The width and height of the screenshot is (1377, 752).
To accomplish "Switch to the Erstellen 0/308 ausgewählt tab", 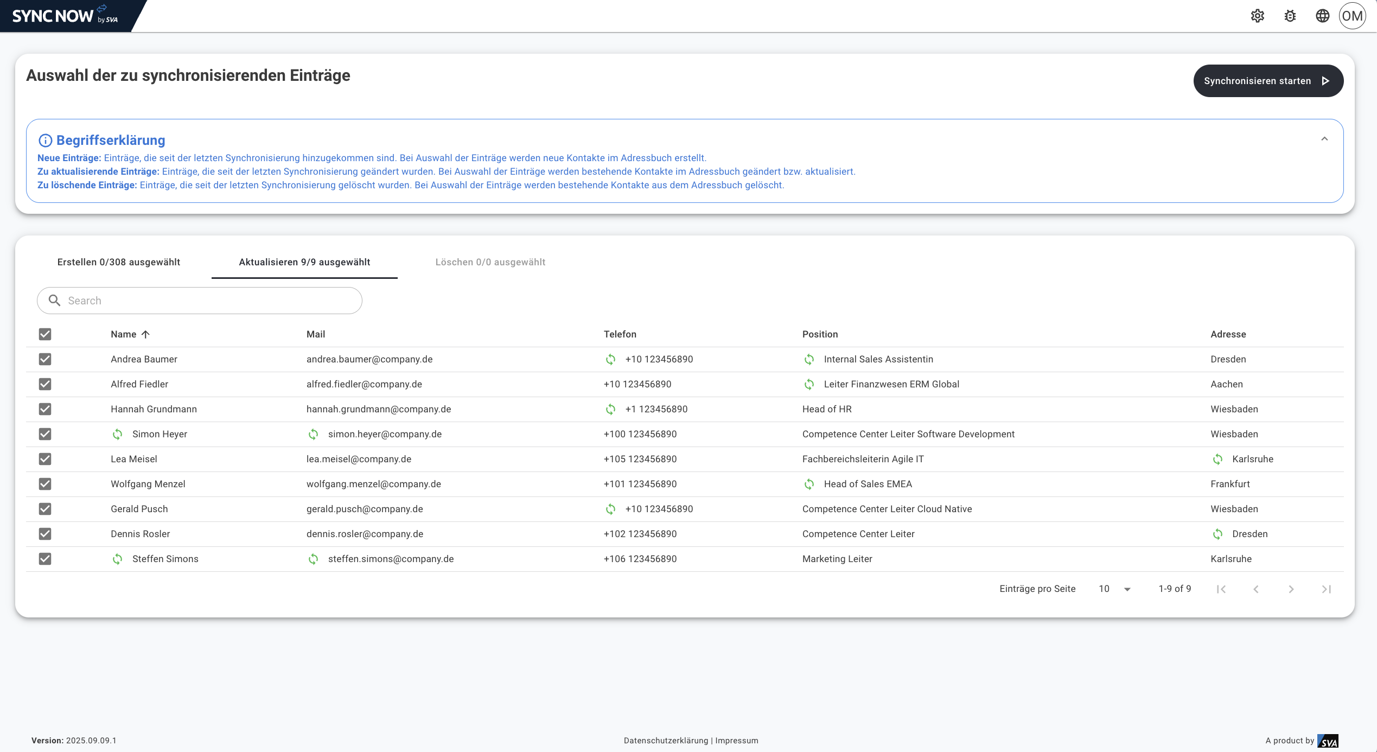I will pos(119,262).
